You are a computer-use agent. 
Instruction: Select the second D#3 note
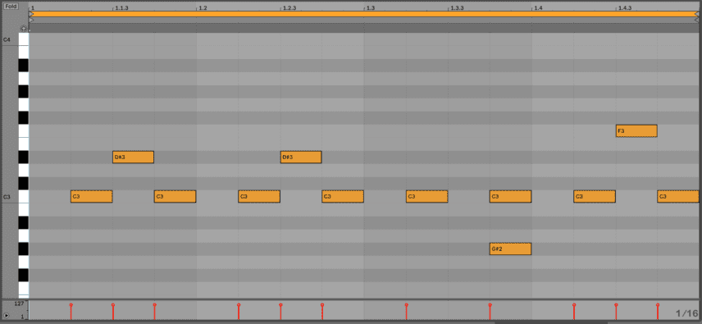click(x=301, y=157)
